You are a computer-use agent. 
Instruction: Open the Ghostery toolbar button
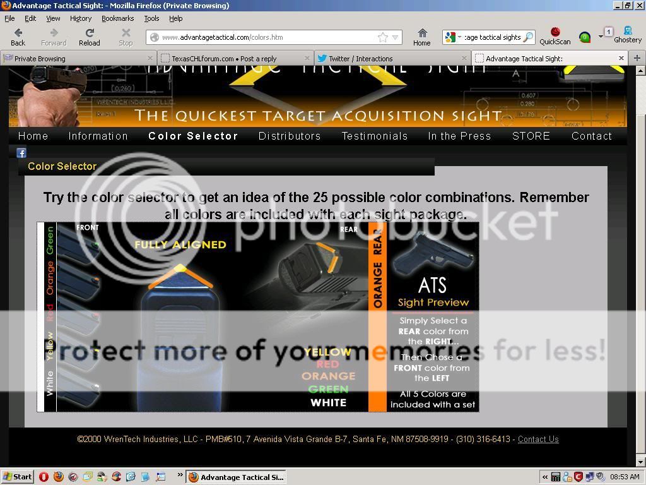click(628, 35)
